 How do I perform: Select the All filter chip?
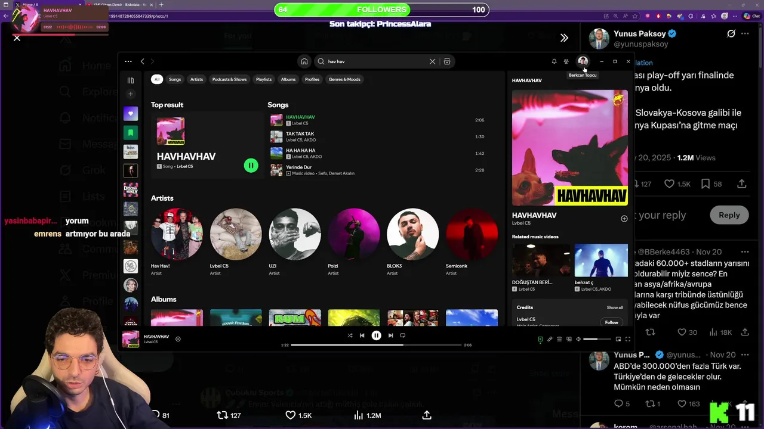point(156,79)
